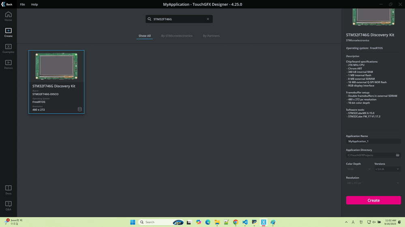Click in the board search field
This screenshot has height=227, width=405.
pyautogui.click(x=179, y=19)
